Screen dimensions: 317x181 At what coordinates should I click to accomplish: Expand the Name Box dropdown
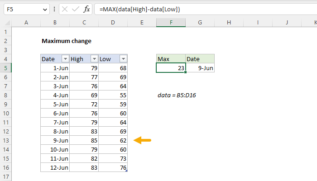click(45, 10)
